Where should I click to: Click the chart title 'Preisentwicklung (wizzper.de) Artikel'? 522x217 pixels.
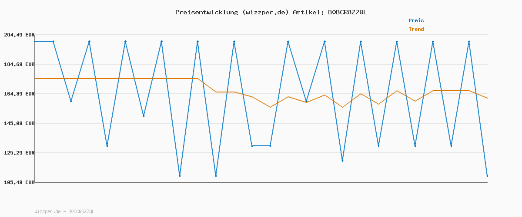[x=249, y=12]
